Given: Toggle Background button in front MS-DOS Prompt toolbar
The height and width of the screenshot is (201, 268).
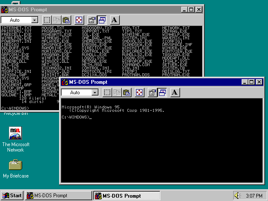Looking at the screenshot, I should [x=162, y=93].
